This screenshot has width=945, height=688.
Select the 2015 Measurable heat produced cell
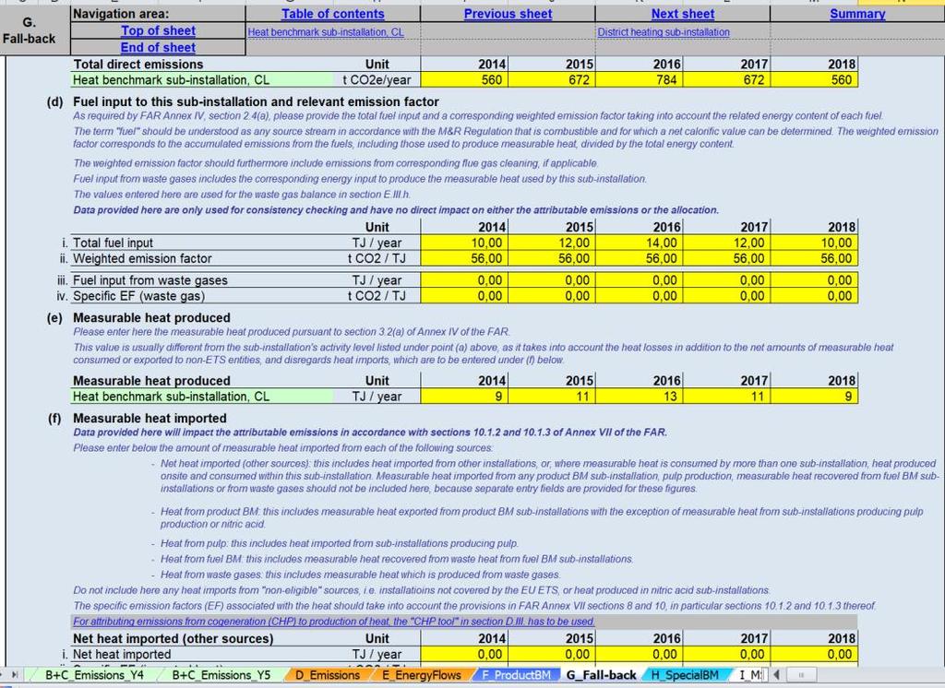pos(552,397)
